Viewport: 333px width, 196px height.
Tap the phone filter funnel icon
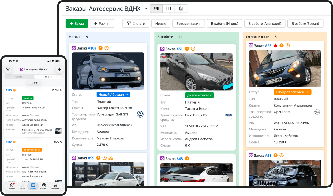8,69
